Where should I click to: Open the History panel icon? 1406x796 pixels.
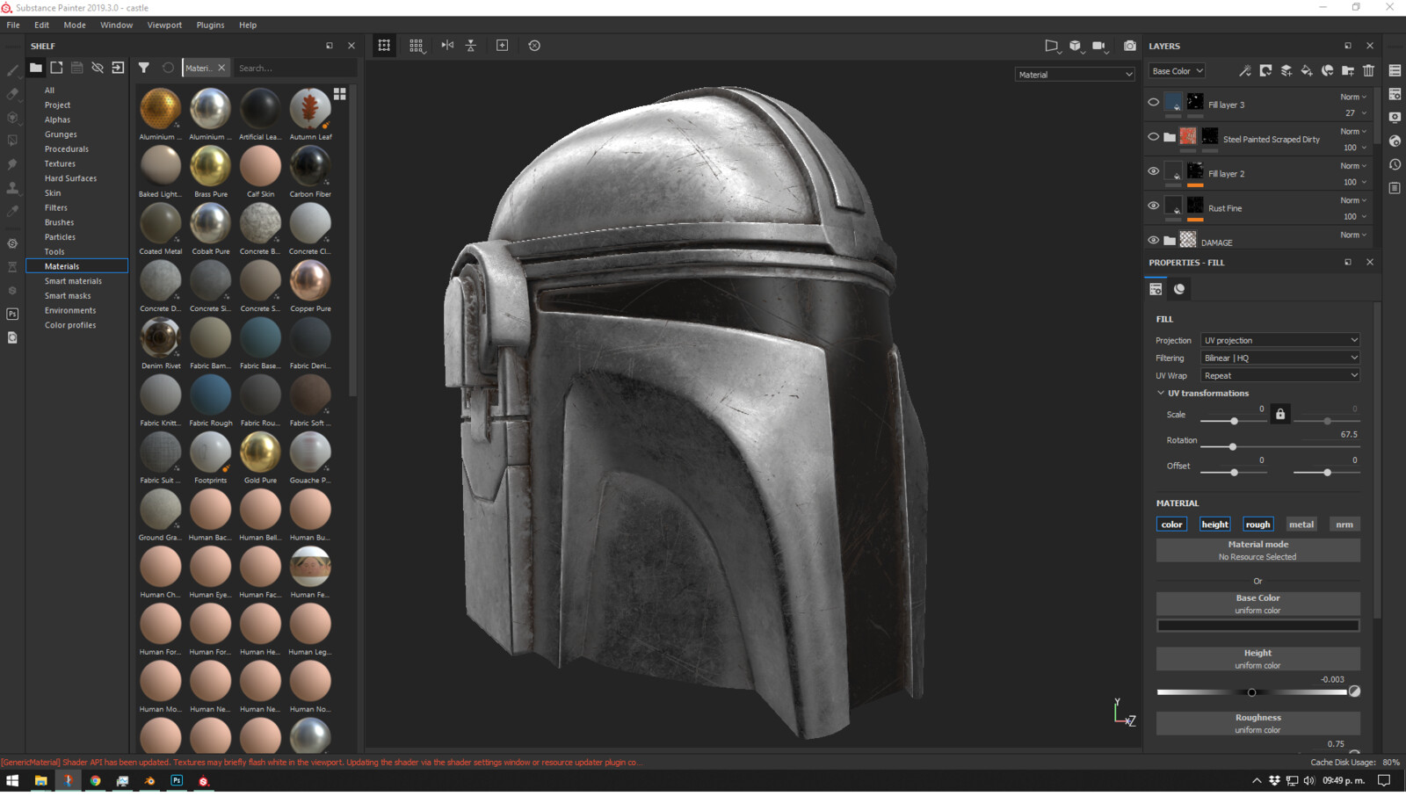pyautogui.click(x=1395, y=164)
